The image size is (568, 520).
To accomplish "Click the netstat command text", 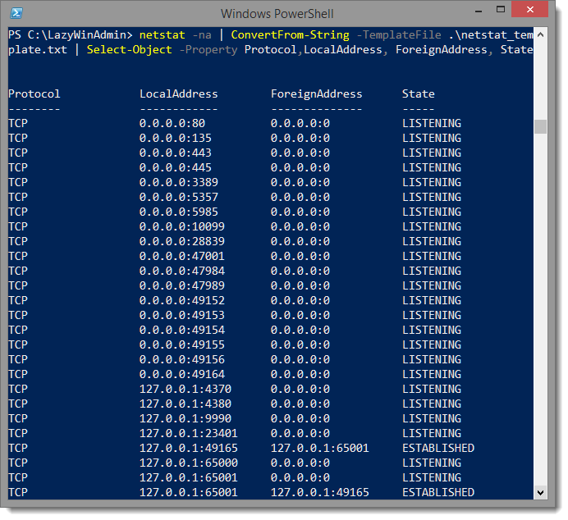I will [x=163, y=35].
